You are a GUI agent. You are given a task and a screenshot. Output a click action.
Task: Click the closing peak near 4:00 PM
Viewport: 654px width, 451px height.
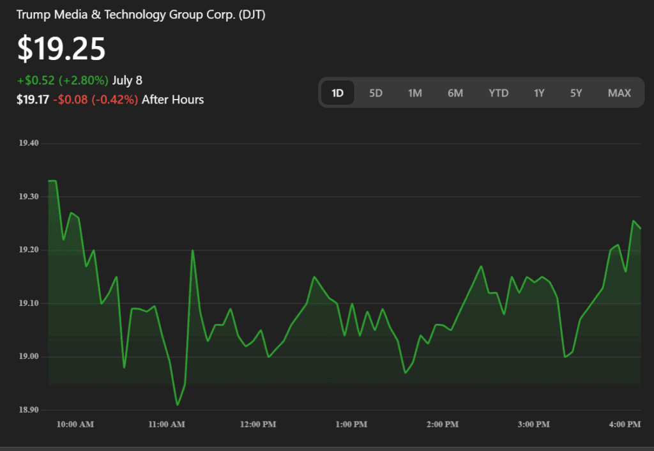[634, 220]
